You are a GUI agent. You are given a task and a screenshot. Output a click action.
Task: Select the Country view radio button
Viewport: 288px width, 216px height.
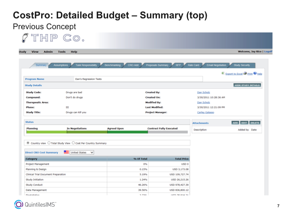[x=28, y=143]
